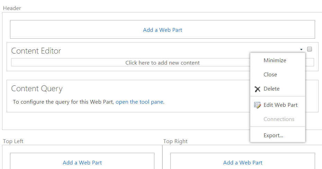Image resolution: width=322 pixels, height=169 pixels.
Task: Click the Delete label in the menu
Action: [271, 89]
